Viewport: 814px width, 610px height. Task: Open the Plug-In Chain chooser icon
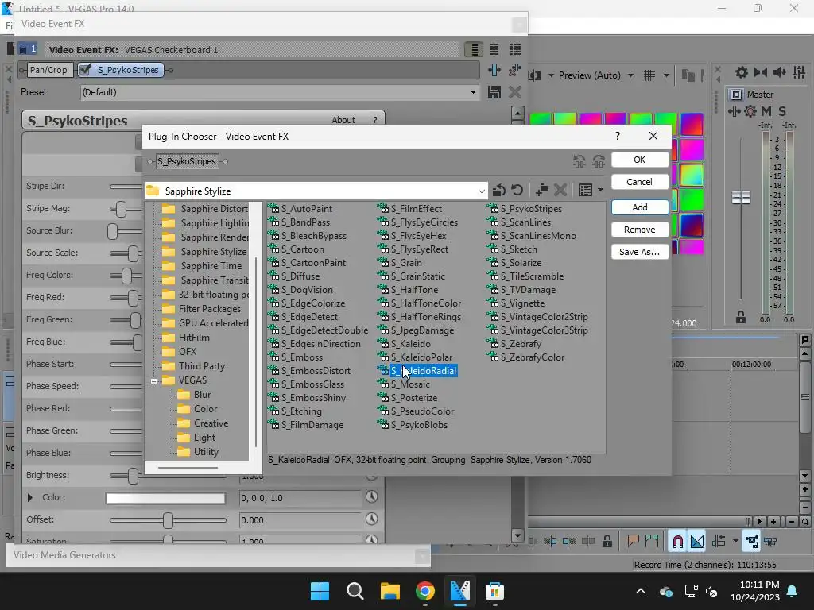[494, 70]
